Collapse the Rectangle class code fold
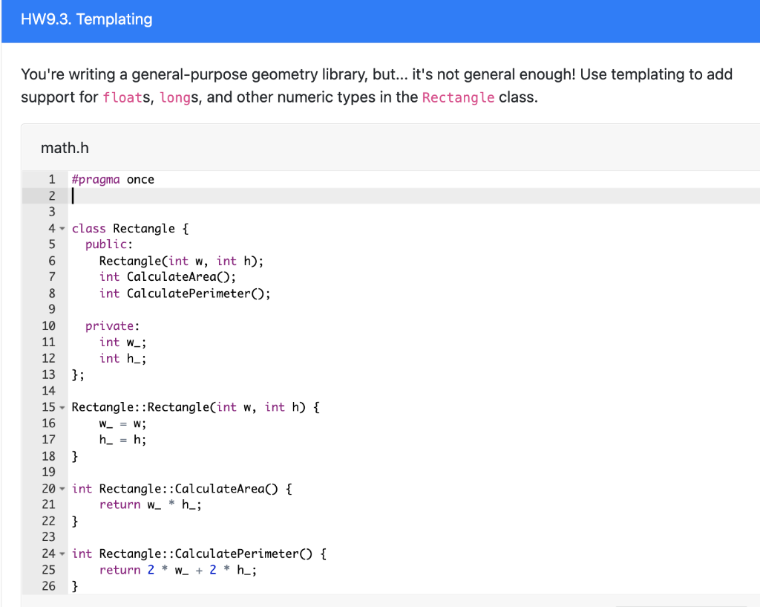The height and width of the screenshot is (607, 760). coord(62,228)
